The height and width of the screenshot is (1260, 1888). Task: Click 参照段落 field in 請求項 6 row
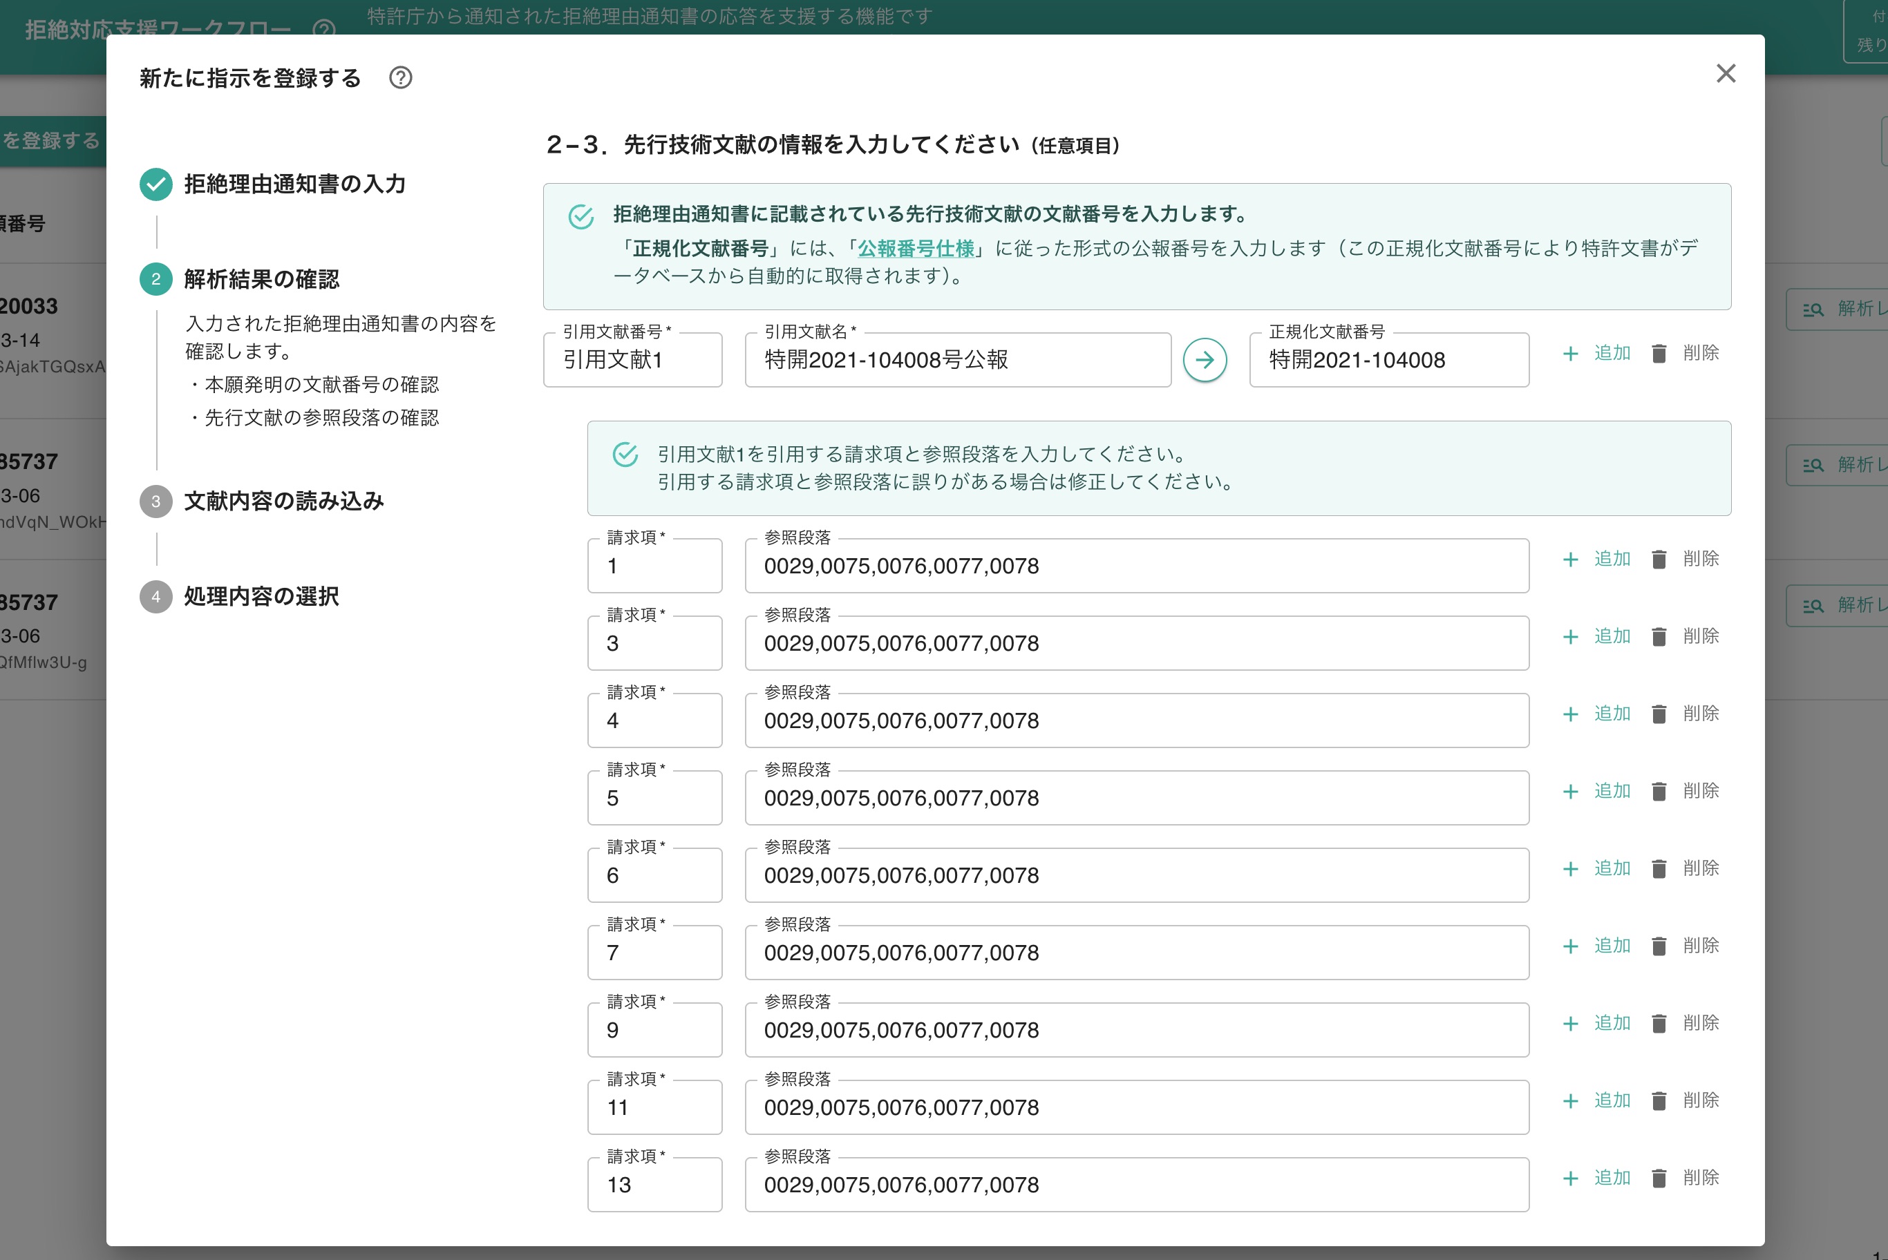click(1137, 875)
